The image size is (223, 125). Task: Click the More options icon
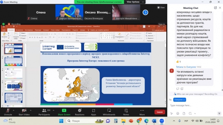click(142, 112)
